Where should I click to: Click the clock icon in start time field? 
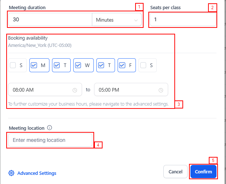(x=75, y=90)
